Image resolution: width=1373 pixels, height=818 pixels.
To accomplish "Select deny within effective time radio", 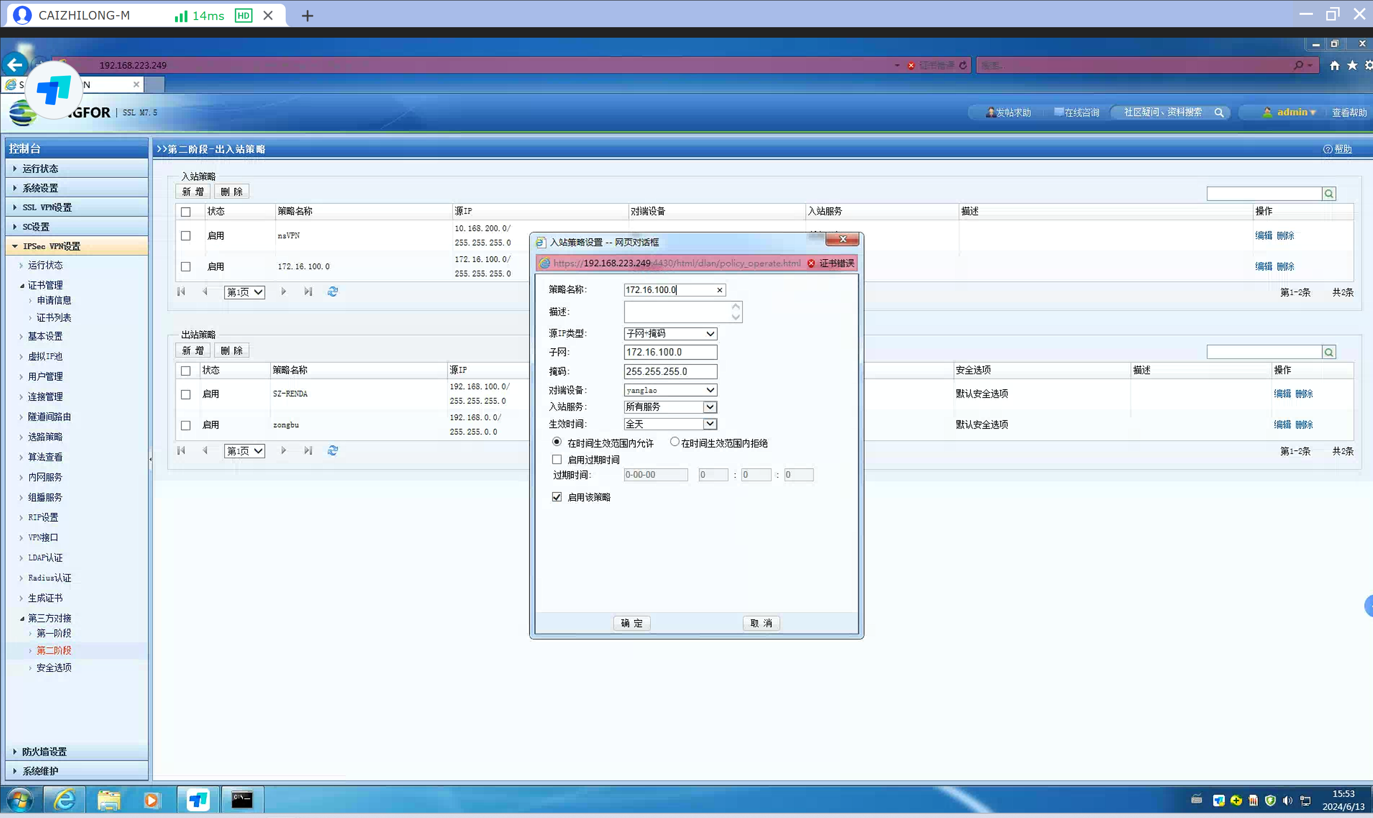I will [674, 442].
